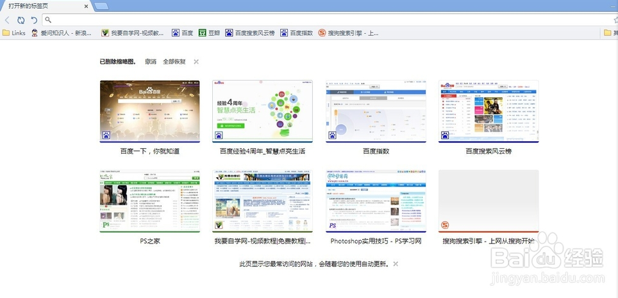Image resolution: width=618 pixels, height=298 pixels.
Task: Open the blank 搜狗搜索引擎 thumbnail
Action: [x=489, y=201]
